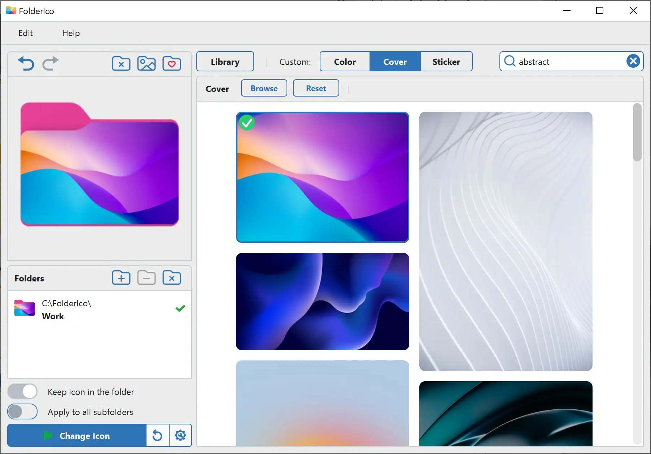The height and width of the screenshot is (454, 651).
Task: Open the Library view
Action: 225,62
